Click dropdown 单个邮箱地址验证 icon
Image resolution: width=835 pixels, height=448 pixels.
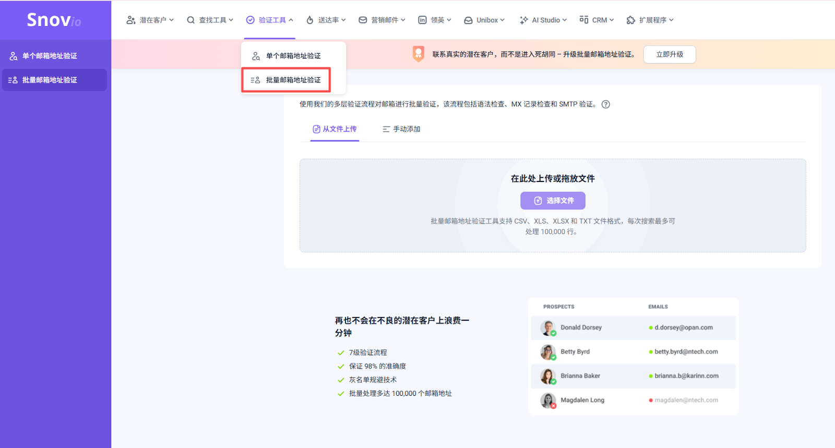point(256,56)
